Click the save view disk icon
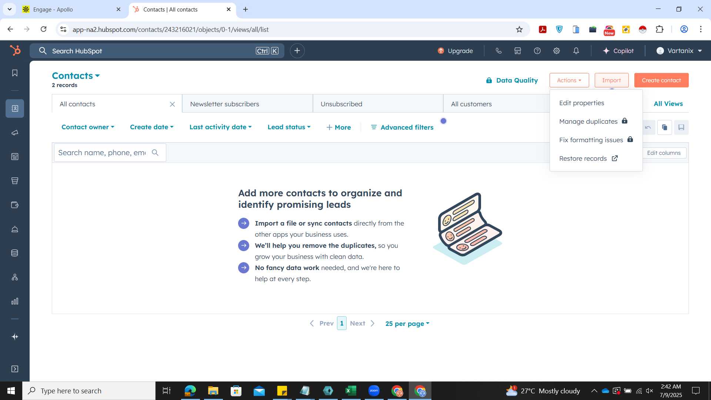This screenshot has height=400, width=711. point(681,127)
